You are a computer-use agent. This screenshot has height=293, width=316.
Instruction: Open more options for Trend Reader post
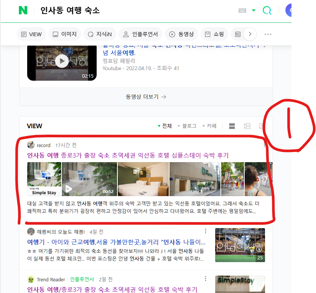[x=205, y=279]
